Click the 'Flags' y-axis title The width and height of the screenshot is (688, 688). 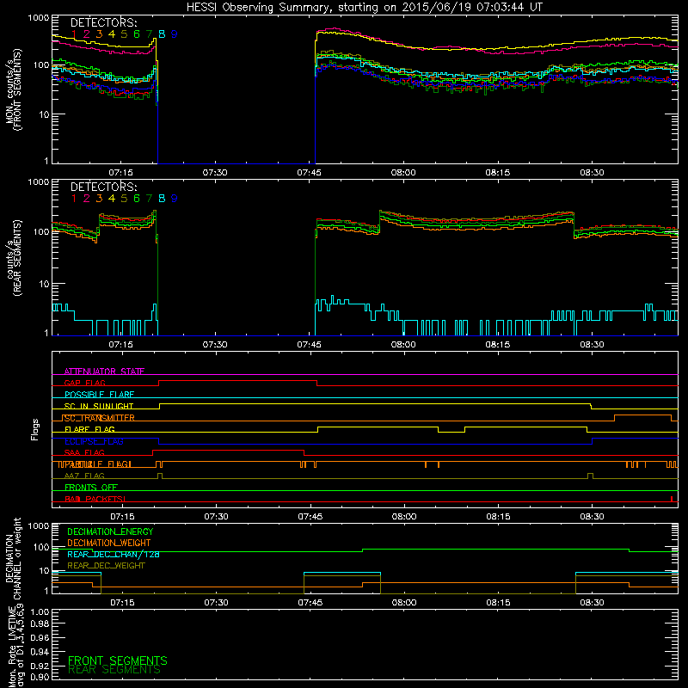point(34,429)
